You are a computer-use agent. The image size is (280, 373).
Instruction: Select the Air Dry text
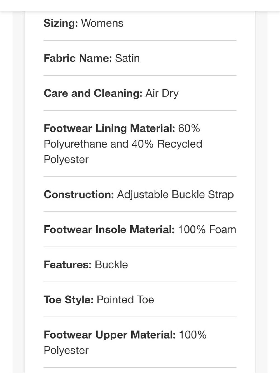coord(162,93)
